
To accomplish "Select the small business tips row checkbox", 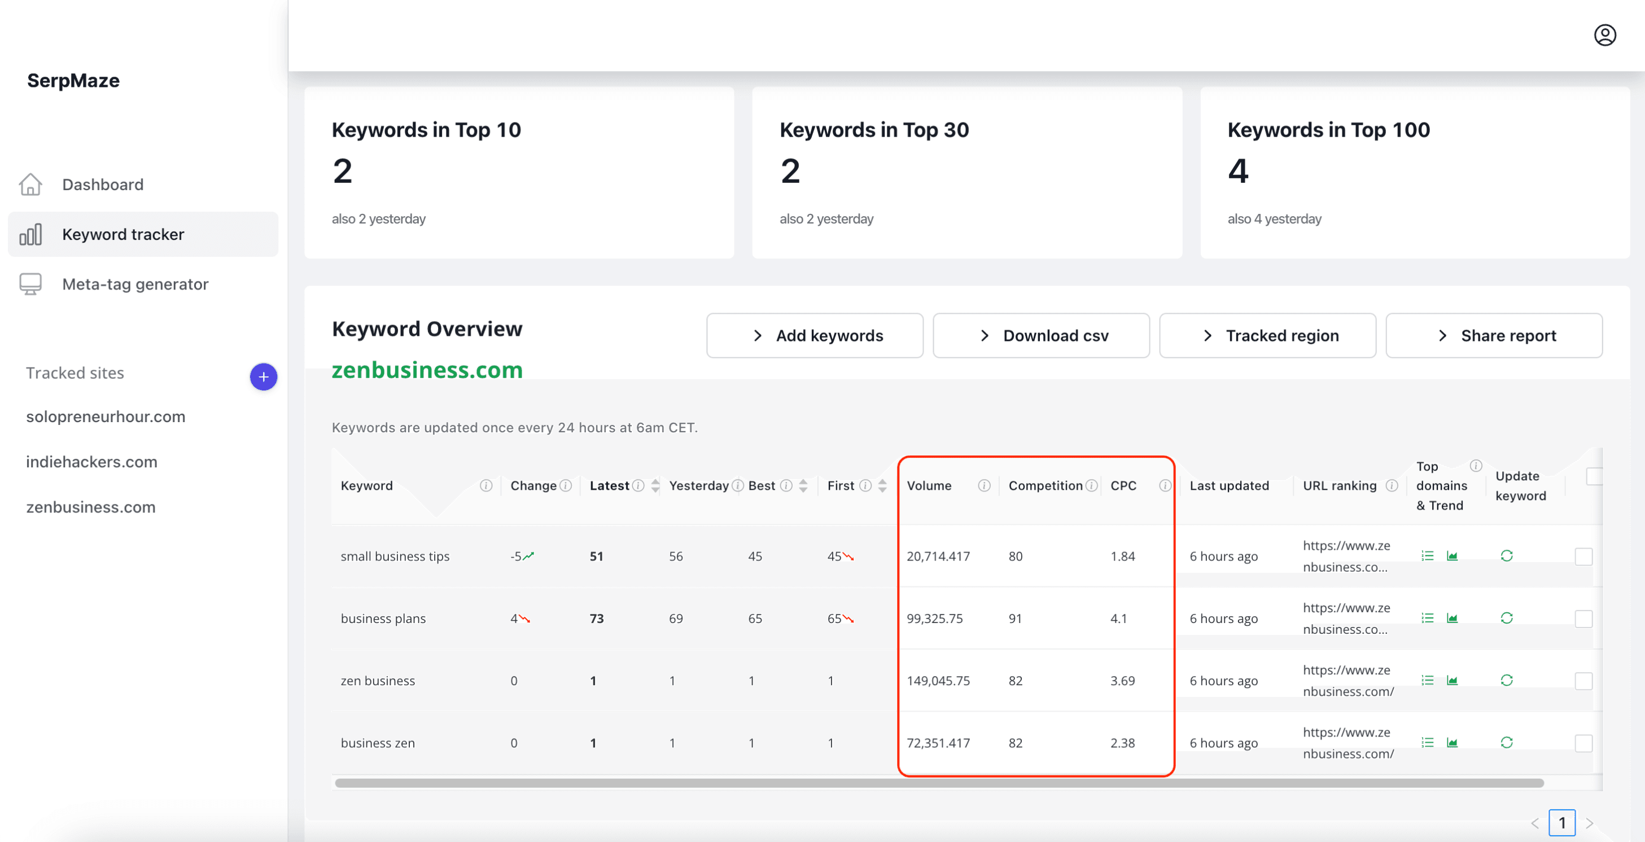I will click(1583, 556).
